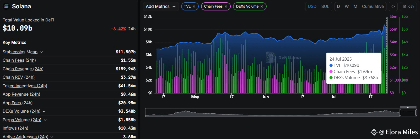Expand the DEXs Volume (24h) row
This screenshot has width=420, height=139.
44,112
